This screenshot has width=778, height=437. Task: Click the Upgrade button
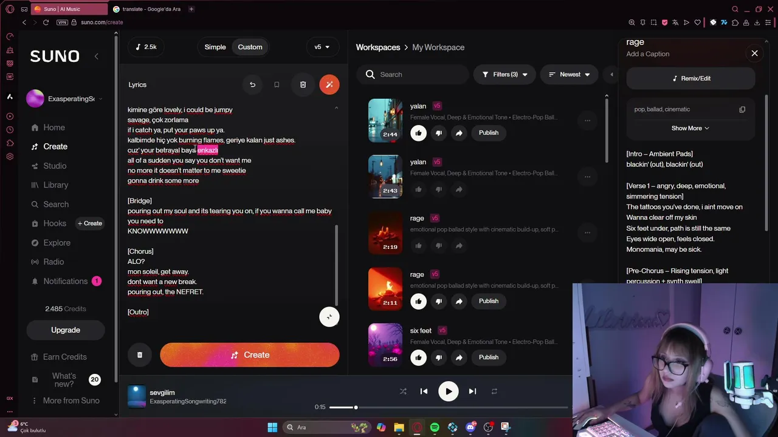coord(66,330)
